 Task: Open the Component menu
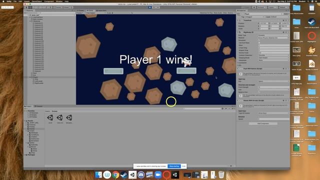click(49, 1)
